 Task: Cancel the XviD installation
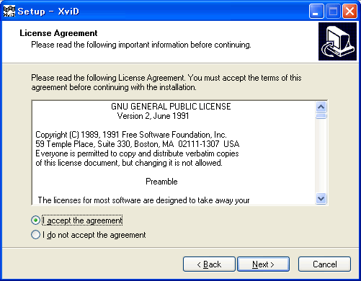coord(324,264)
